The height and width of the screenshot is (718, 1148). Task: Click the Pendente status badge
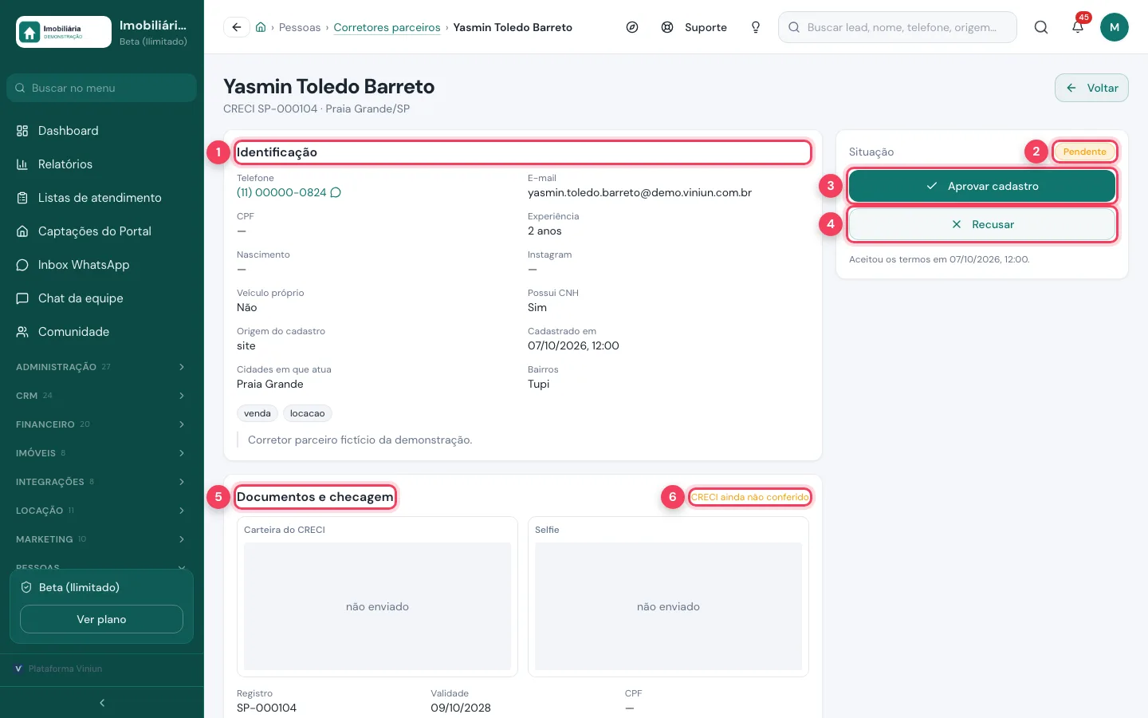pos(1084,152)
